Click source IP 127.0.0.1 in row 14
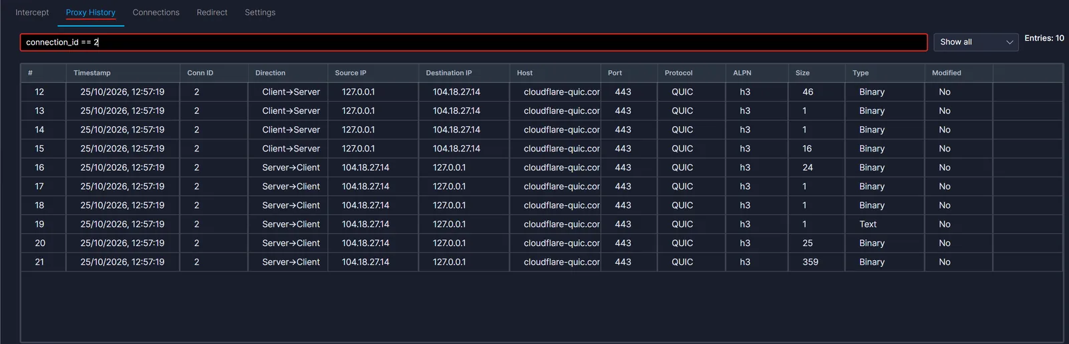The height and width of the screenshot is (344, 1069). pos(358,130)
